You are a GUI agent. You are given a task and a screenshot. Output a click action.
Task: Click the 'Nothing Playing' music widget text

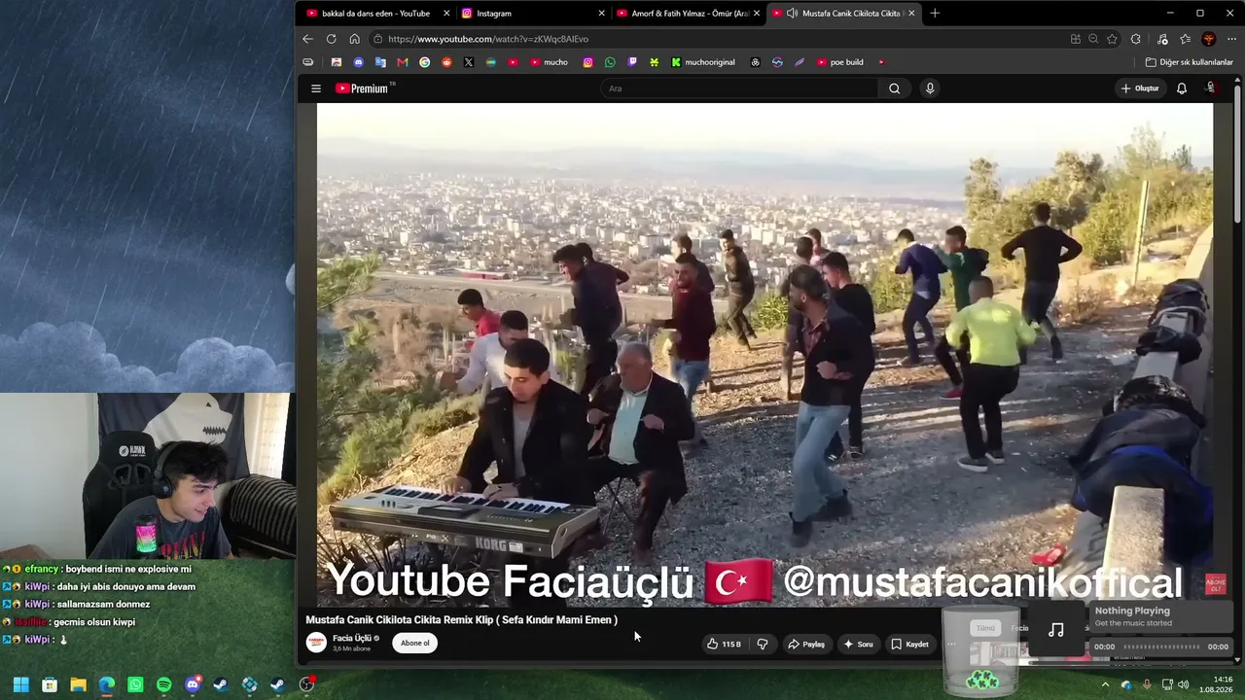[x=1132, y=611]
